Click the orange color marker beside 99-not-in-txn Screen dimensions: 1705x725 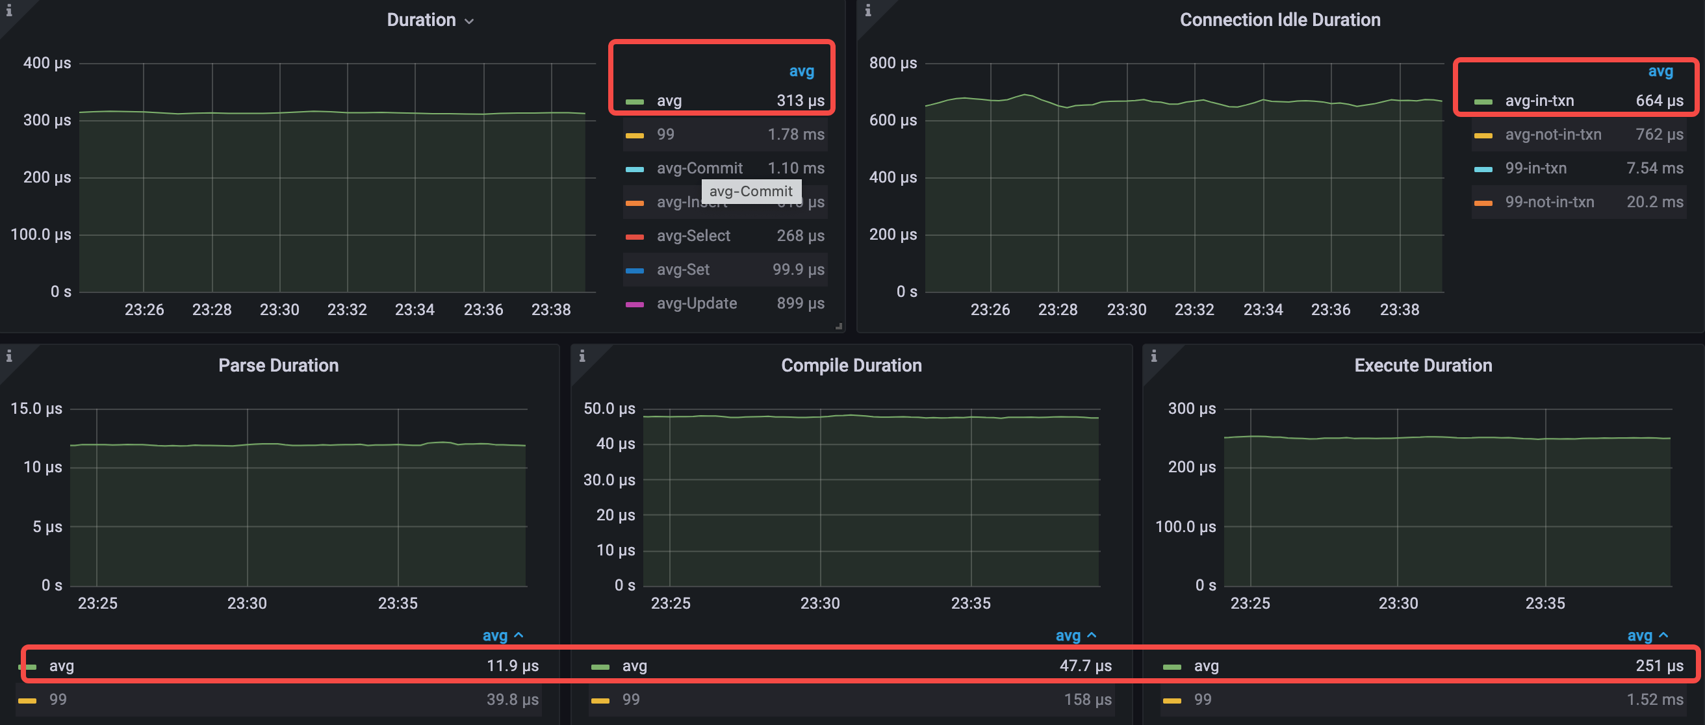pyautogui.click(x=1483, y=202)
